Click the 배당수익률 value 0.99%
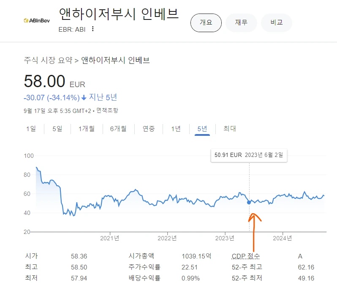This screenshot has width=337, height=283. [190, 278]
